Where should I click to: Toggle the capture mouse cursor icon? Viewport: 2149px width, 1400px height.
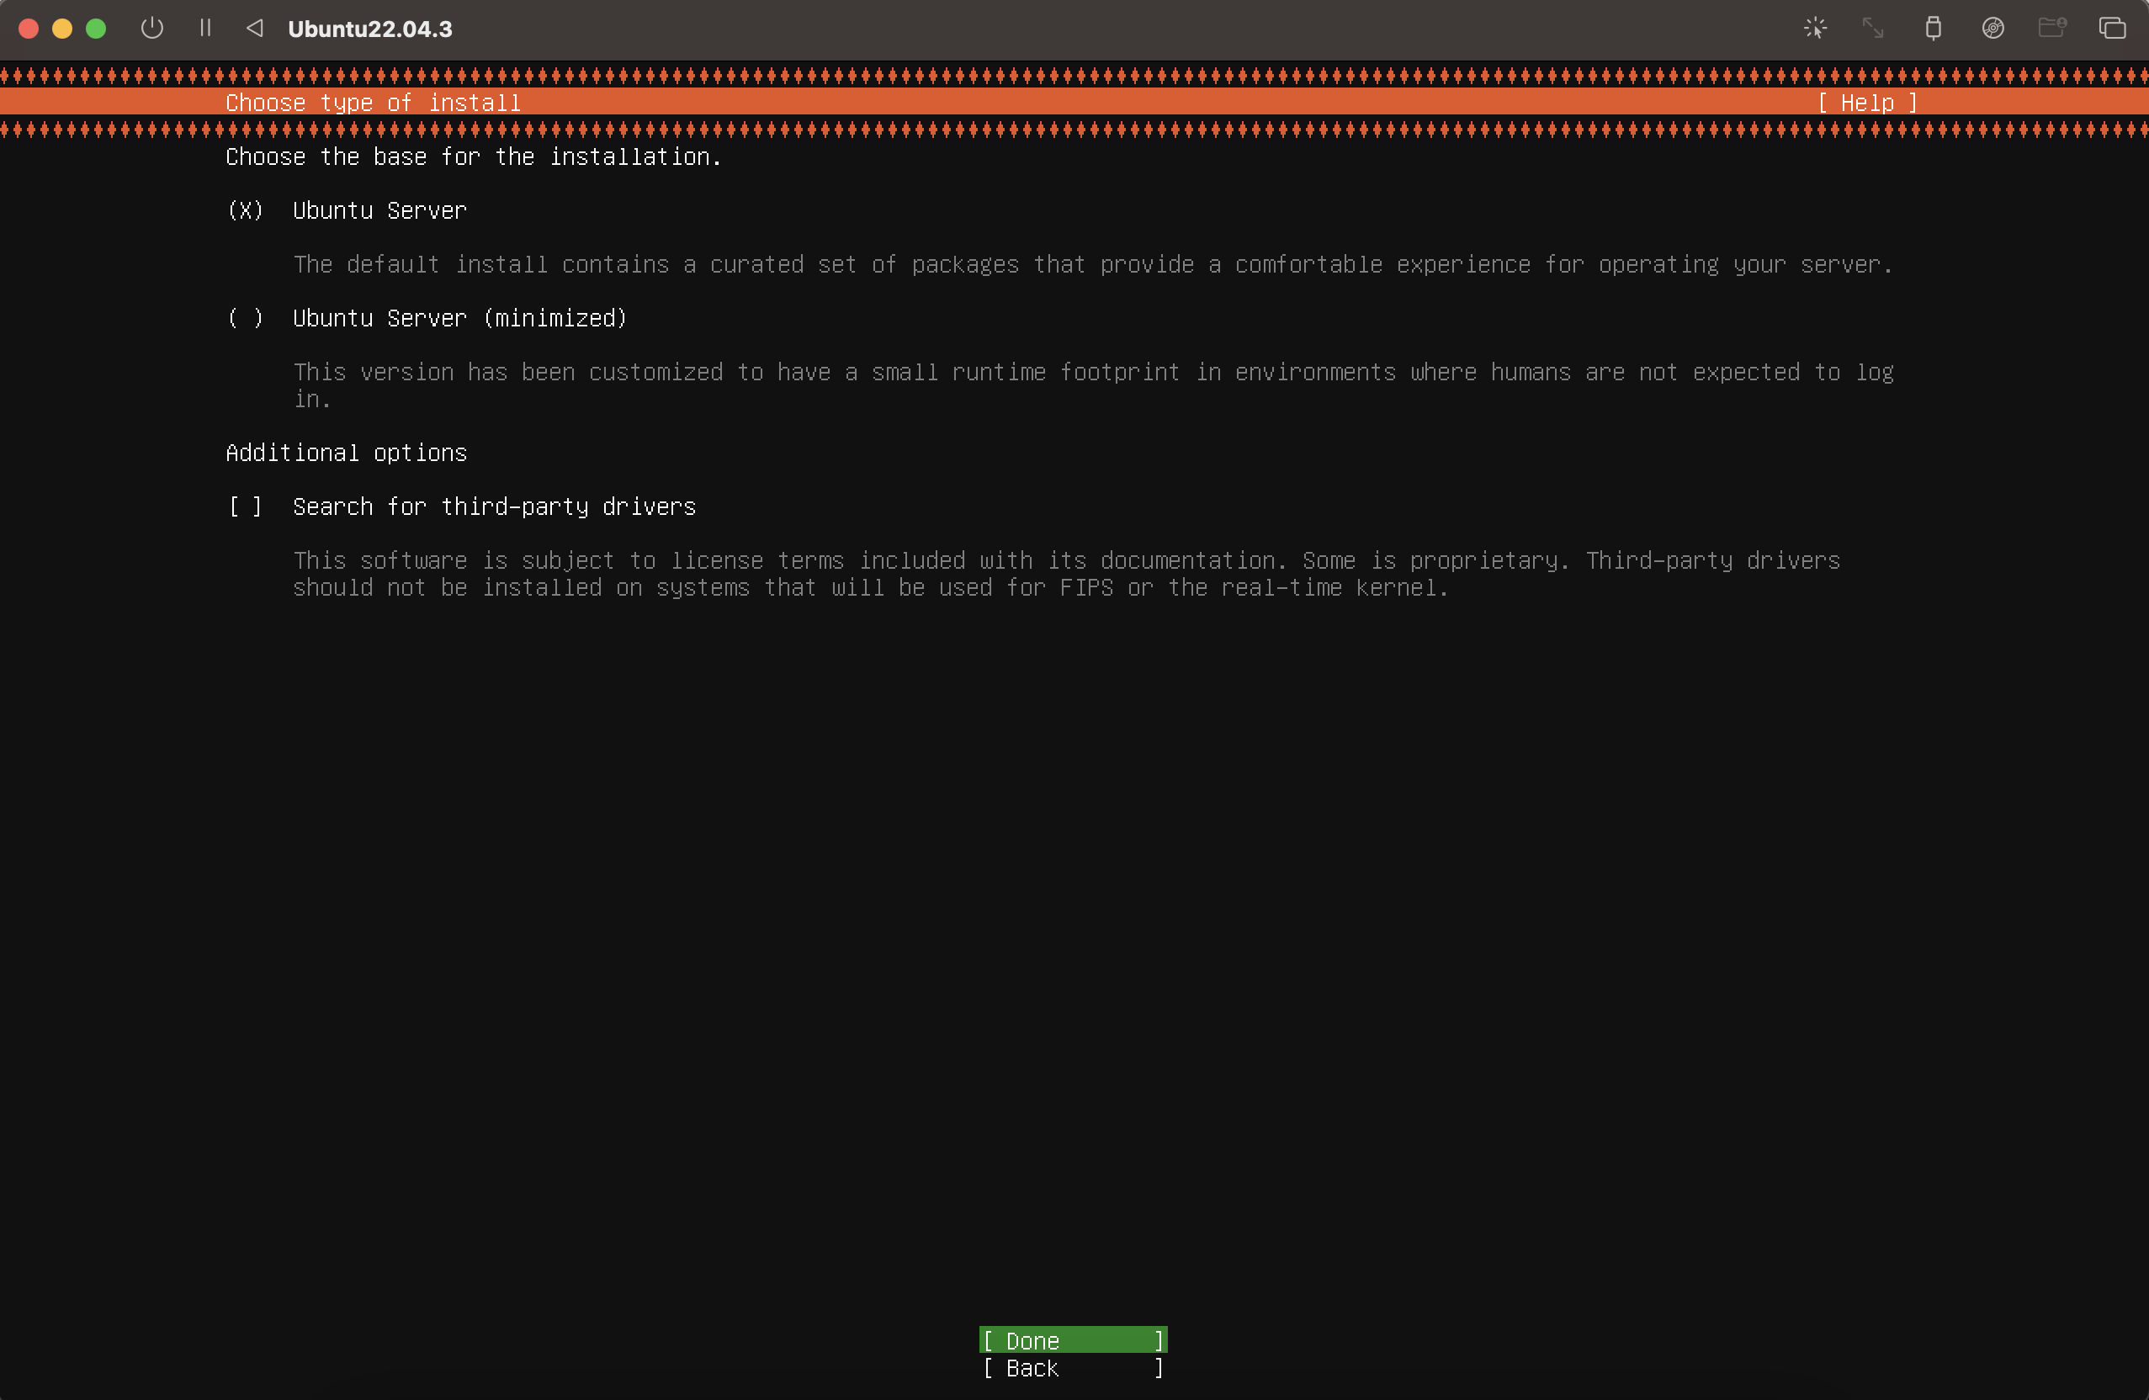[x=1815, y=28]
